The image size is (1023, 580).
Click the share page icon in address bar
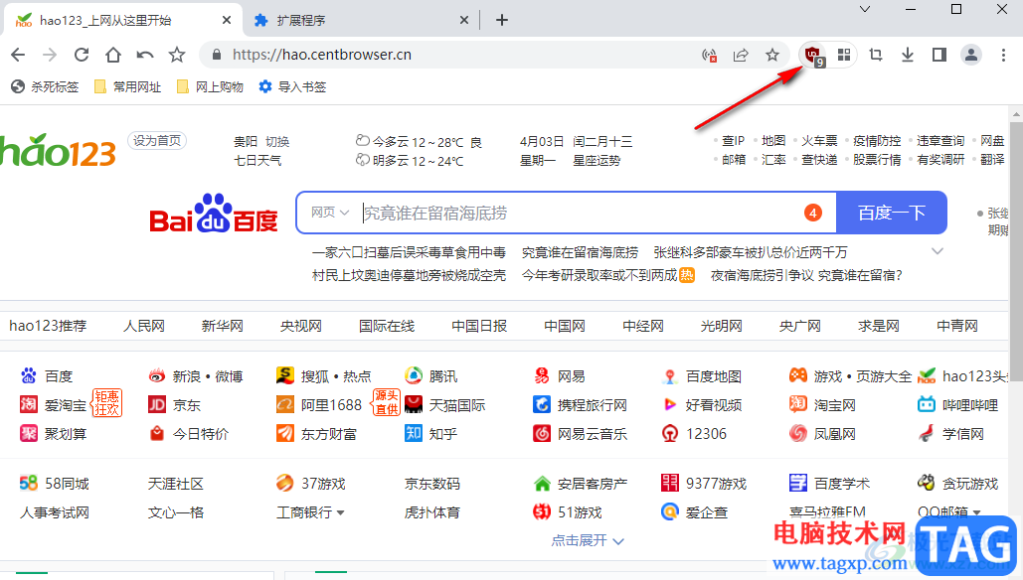(741, 56)
